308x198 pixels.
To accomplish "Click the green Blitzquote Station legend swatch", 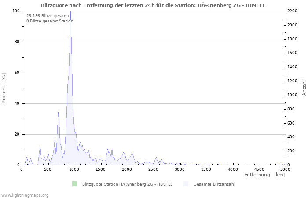I will coord(75,184).
